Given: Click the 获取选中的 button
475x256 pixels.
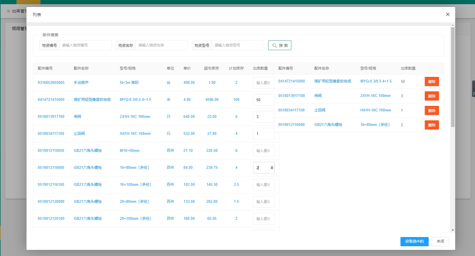Looking at the screenshot, I should pos(414,242).
